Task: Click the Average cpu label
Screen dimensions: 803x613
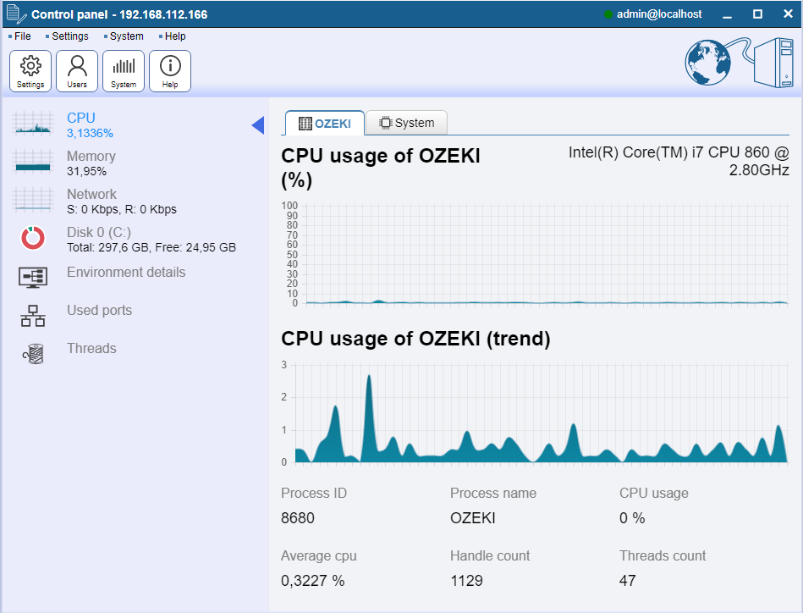Action: click(x=319, y=556)
